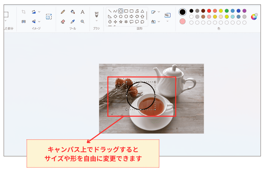Select the Pencil tool

[x=63, y=12]
